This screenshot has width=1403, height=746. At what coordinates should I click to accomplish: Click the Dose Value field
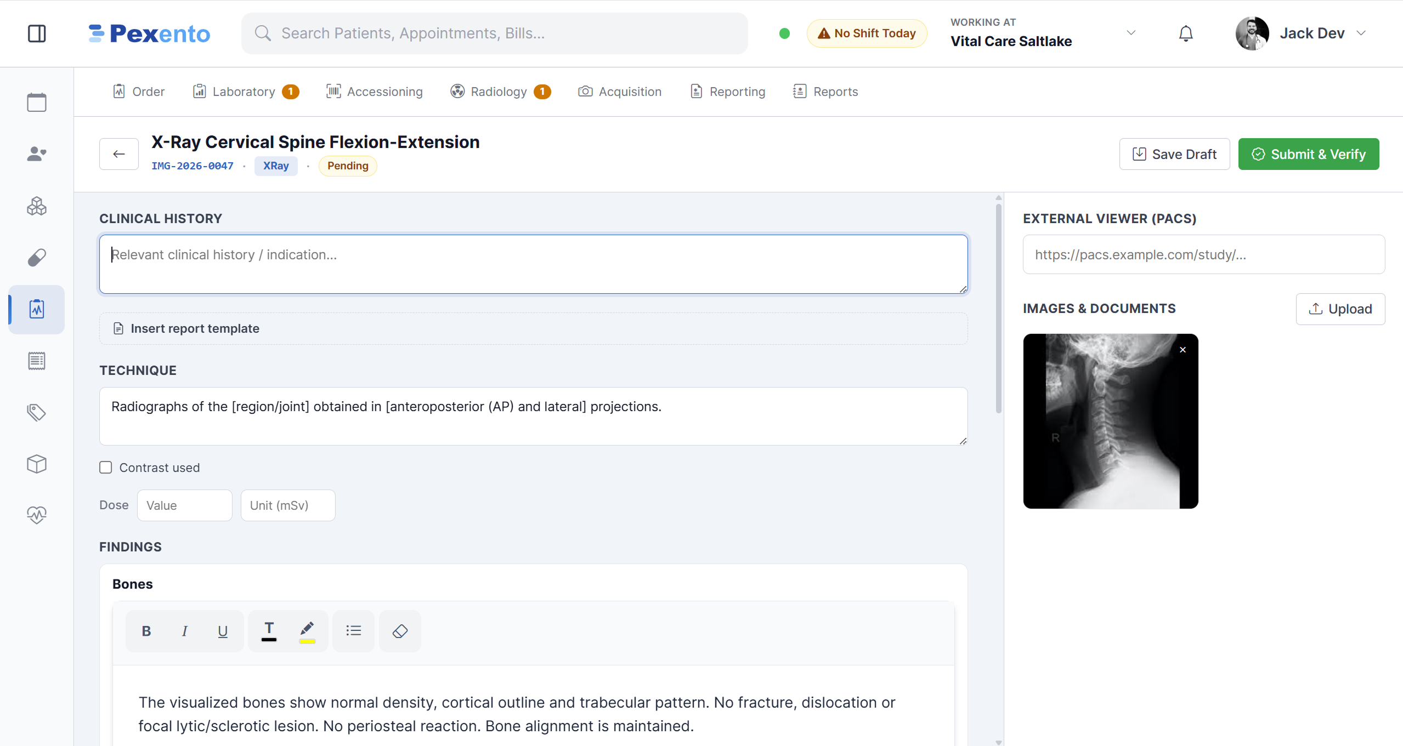click(185, 505)
